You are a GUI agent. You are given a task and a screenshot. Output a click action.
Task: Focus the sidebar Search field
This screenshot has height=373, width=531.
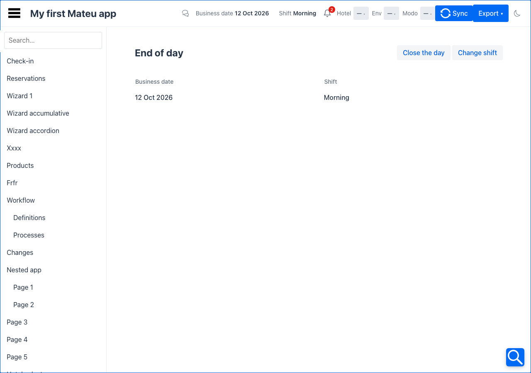point(53,40)
